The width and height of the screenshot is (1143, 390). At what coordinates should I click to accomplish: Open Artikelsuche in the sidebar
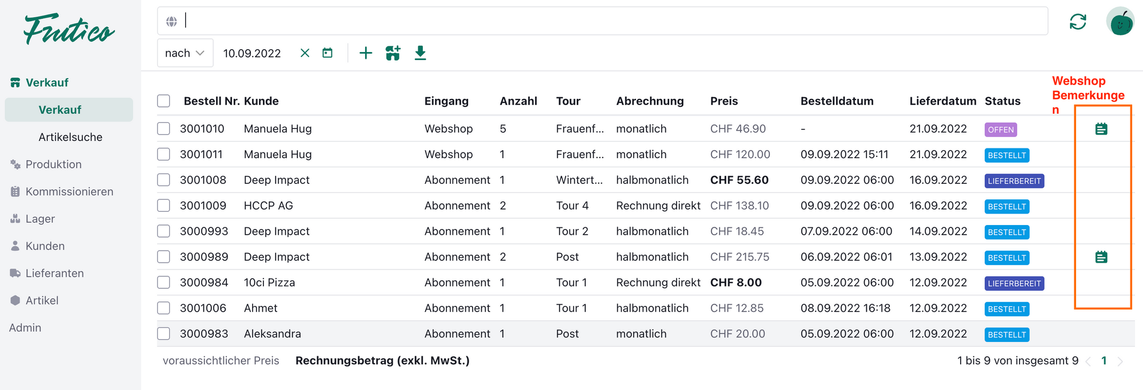(70, 137)
